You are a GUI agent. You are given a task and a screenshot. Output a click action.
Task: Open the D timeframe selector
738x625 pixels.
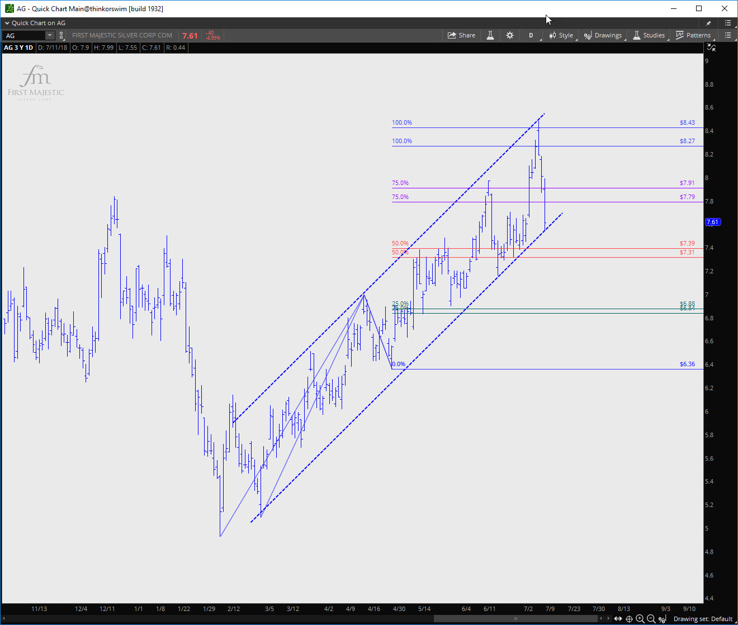531,35
